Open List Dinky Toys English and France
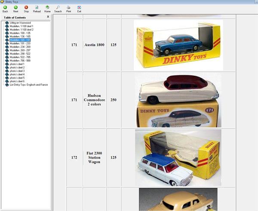This screenshot has height=211, width=258. [x=29, y=85]
